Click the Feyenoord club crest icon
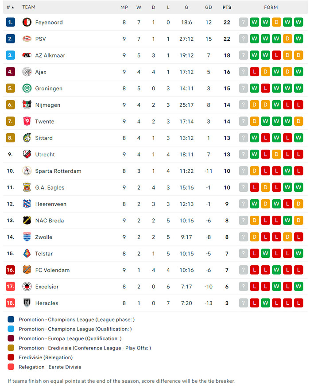310x388 pixels. point(27,22)
